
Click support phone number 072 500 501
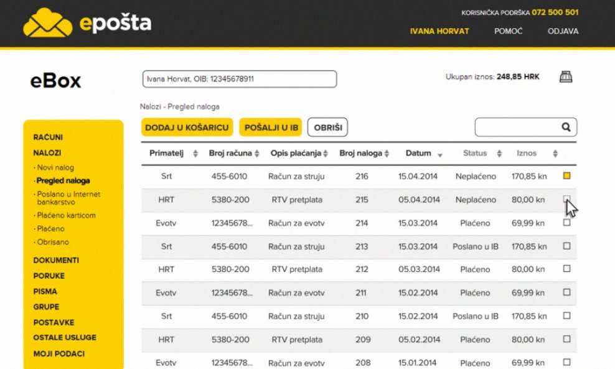(555, 12)
